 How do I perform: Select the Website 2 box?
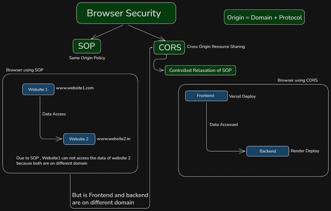pos(79,139)
